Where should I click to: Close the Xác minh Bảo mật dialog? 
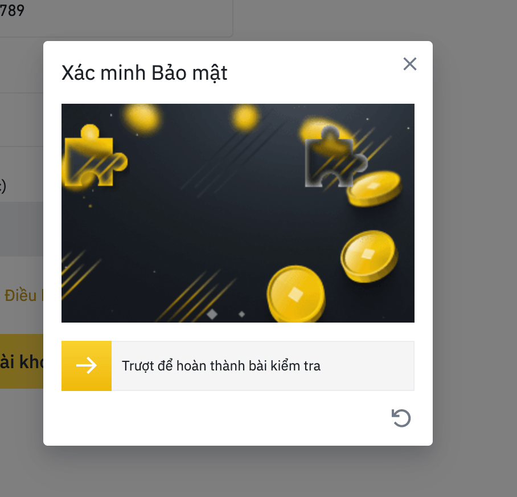tap(410, 64)
